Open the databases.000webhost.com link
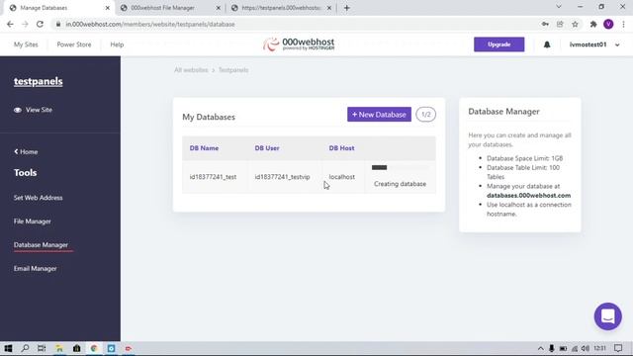The image size is (633, 356). click(528, 196)
